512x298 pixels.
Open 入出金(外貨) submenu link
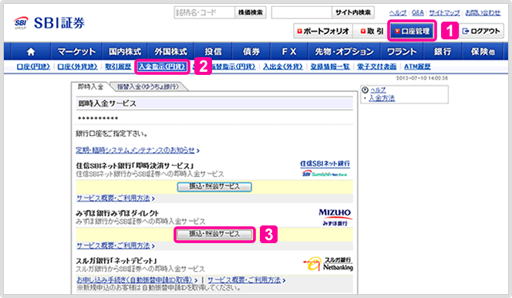pyautogui.click(x=283, y=66)
